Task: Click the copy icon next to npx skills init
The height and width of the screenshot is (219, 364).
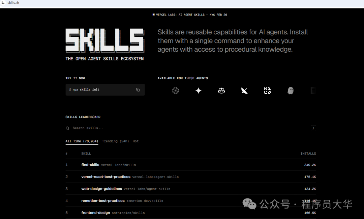Action: tap(138, 90)
